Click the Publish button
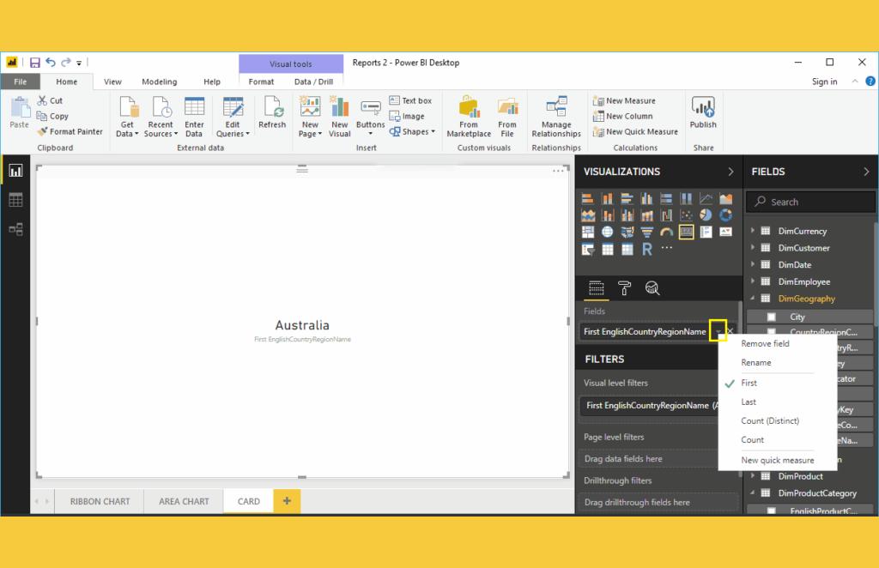Viewport: 879px width, 568px height. [x=703, y=112]
